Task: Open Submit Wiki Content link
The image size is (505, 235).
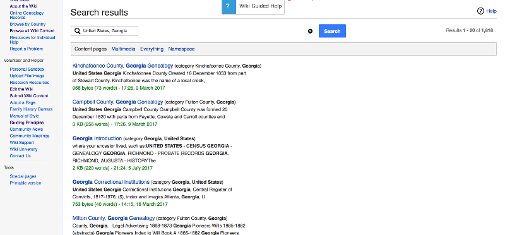Action: point(29,96)
